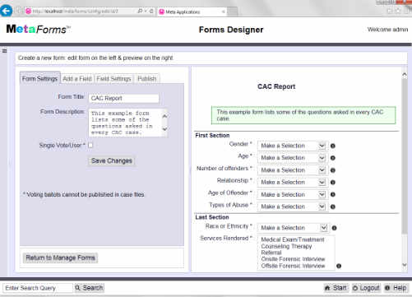Click info icon beside Types of Abuse

tap(333, 207)
